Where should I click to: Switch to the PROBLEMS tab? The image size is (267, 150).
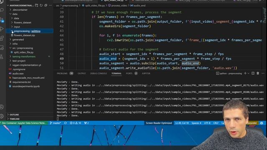pos(62,73)
